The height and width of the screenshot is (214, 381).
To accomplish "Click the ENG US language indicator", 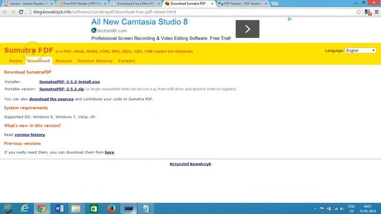I will (351, 209).
